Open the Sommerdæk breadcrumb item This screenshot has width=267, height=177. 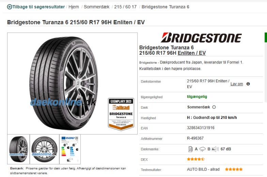pyautogui.click(x=97, y=7)
